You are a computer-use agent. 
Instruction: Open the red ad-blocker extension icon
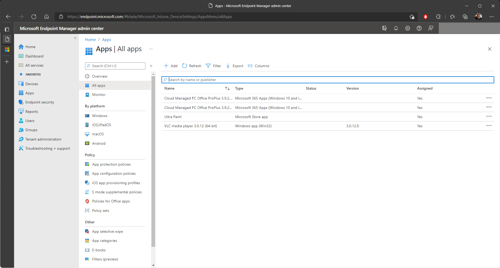[x=425, y=17]
